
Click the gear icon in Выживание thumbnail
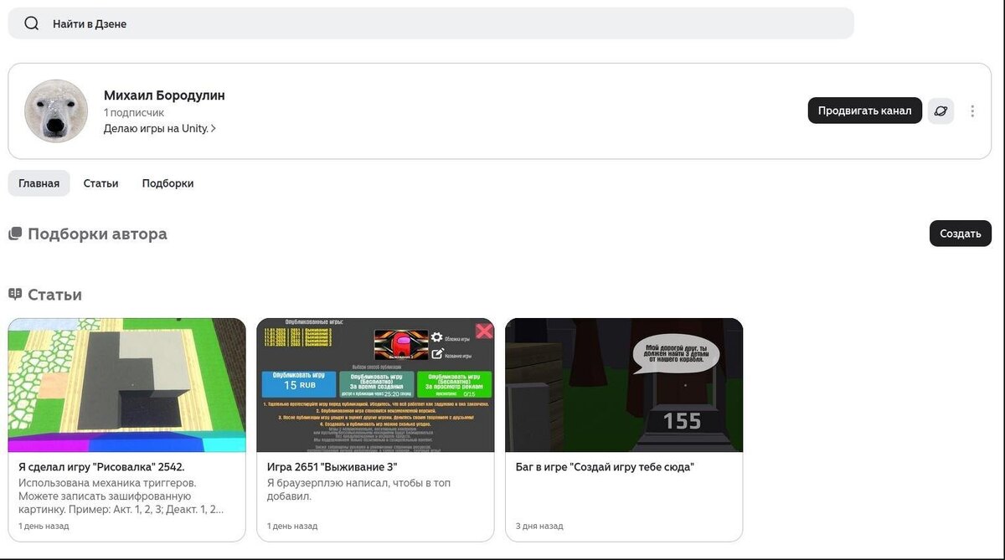436,337
